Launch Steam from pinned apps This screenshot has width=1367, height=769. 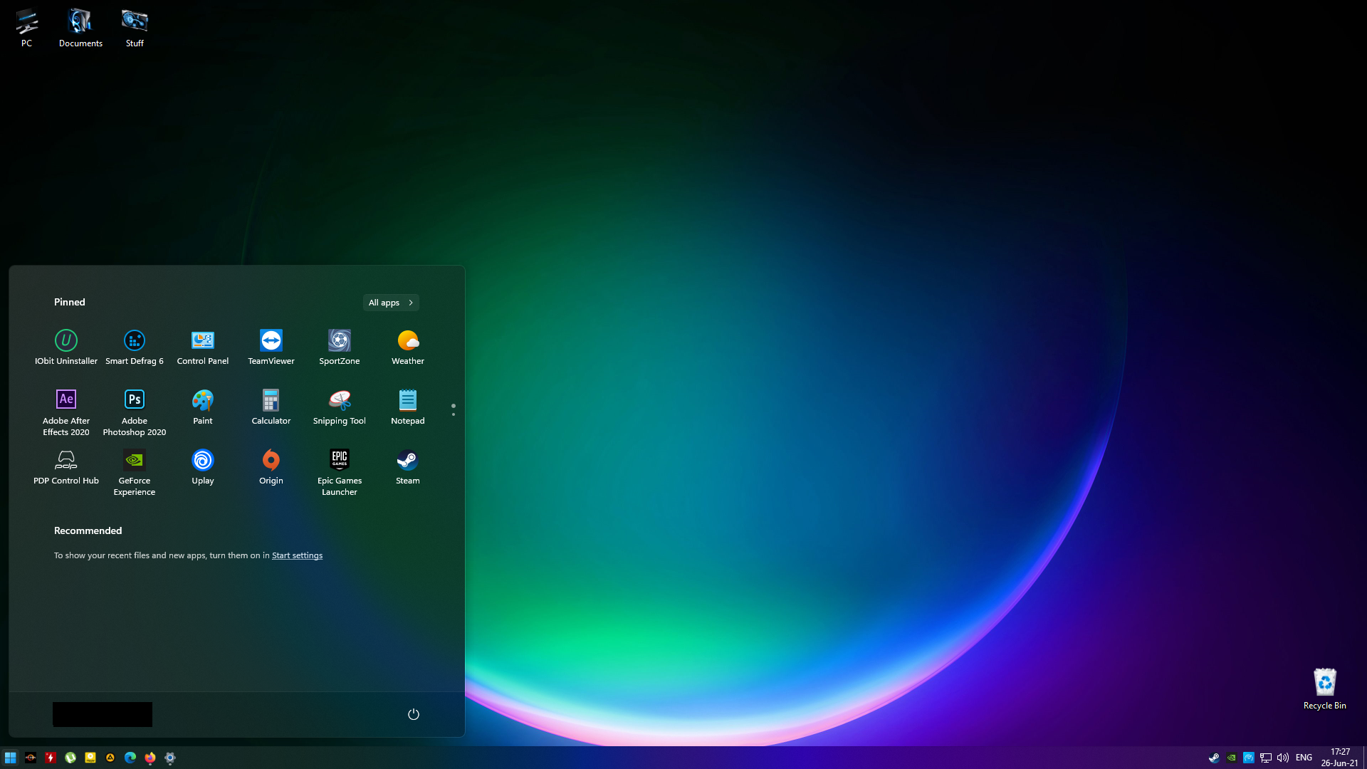(408, 466)
